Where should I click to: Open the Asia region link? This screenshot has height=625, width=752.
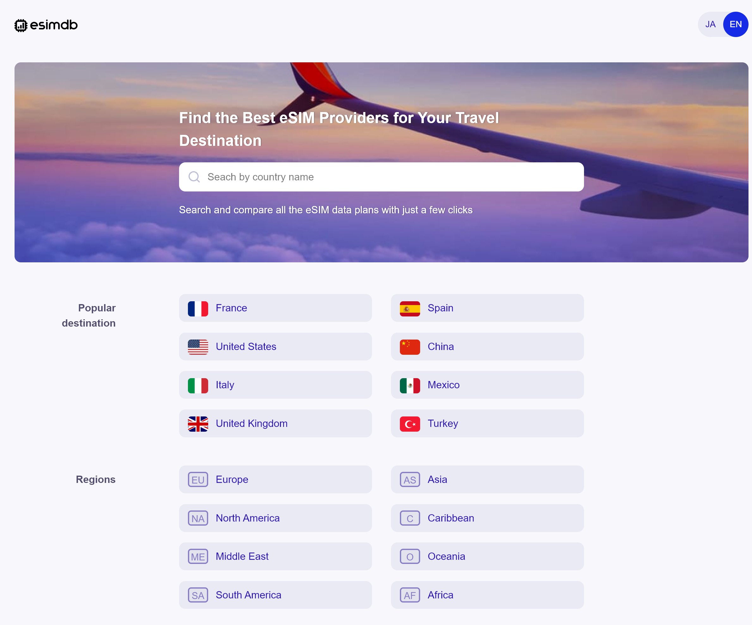point(487,479)
